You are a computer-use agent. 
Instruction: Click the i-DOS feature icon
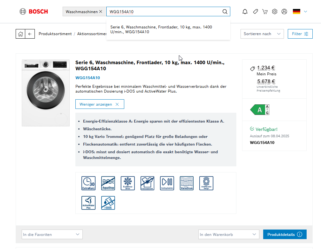(x=108, y=203)
